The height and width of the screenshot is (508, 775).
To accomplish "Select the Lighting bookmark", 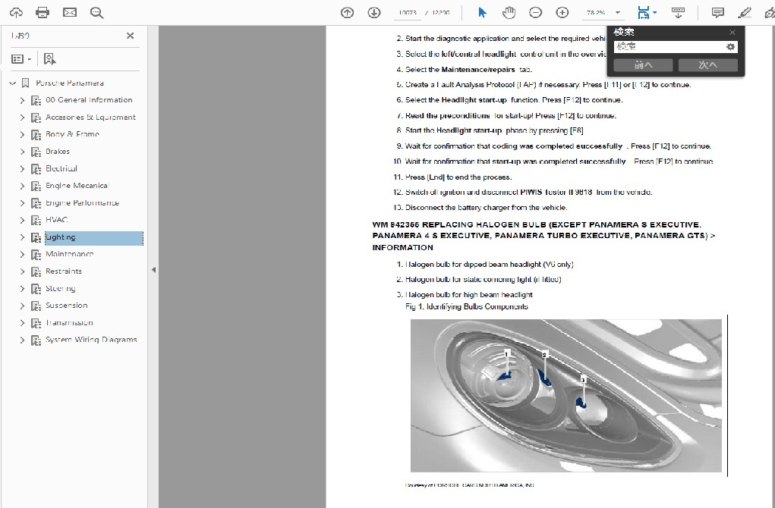I will (61, 237).
